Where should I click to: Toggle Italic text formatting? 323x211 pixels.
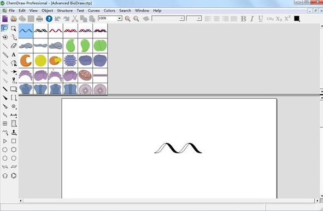click(252, 19)
